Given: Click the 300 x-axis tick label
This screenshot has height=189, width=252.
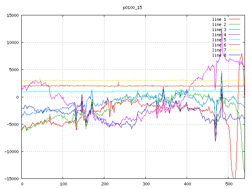Looking at the screenshot, I should coord(146,183).
